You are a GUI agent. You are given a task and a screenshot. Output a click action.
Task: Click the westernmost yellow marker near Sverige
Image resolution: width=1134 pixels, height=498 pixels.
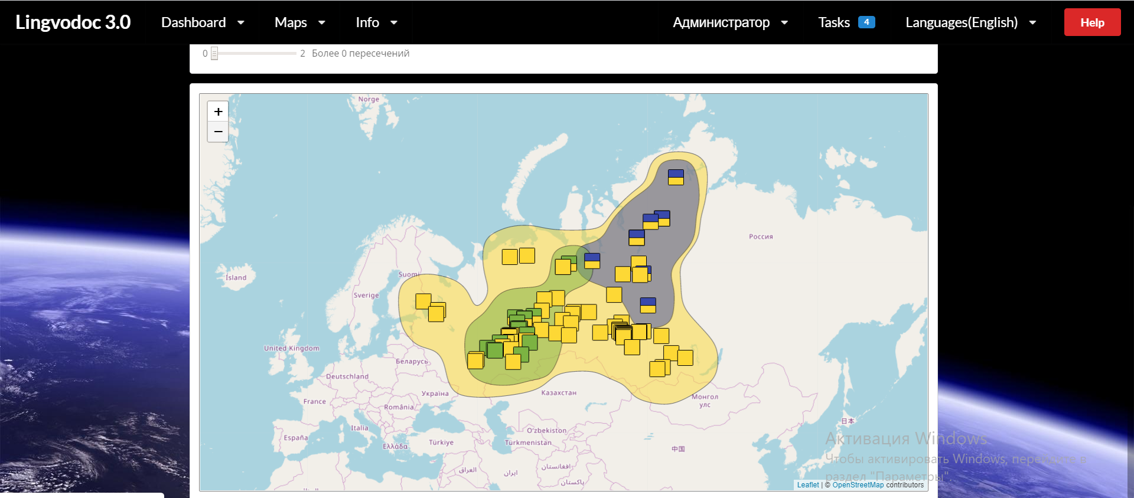[423, 301]
